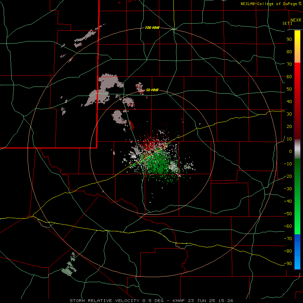Click the 100 NMI range ring label

coord(152,28)
